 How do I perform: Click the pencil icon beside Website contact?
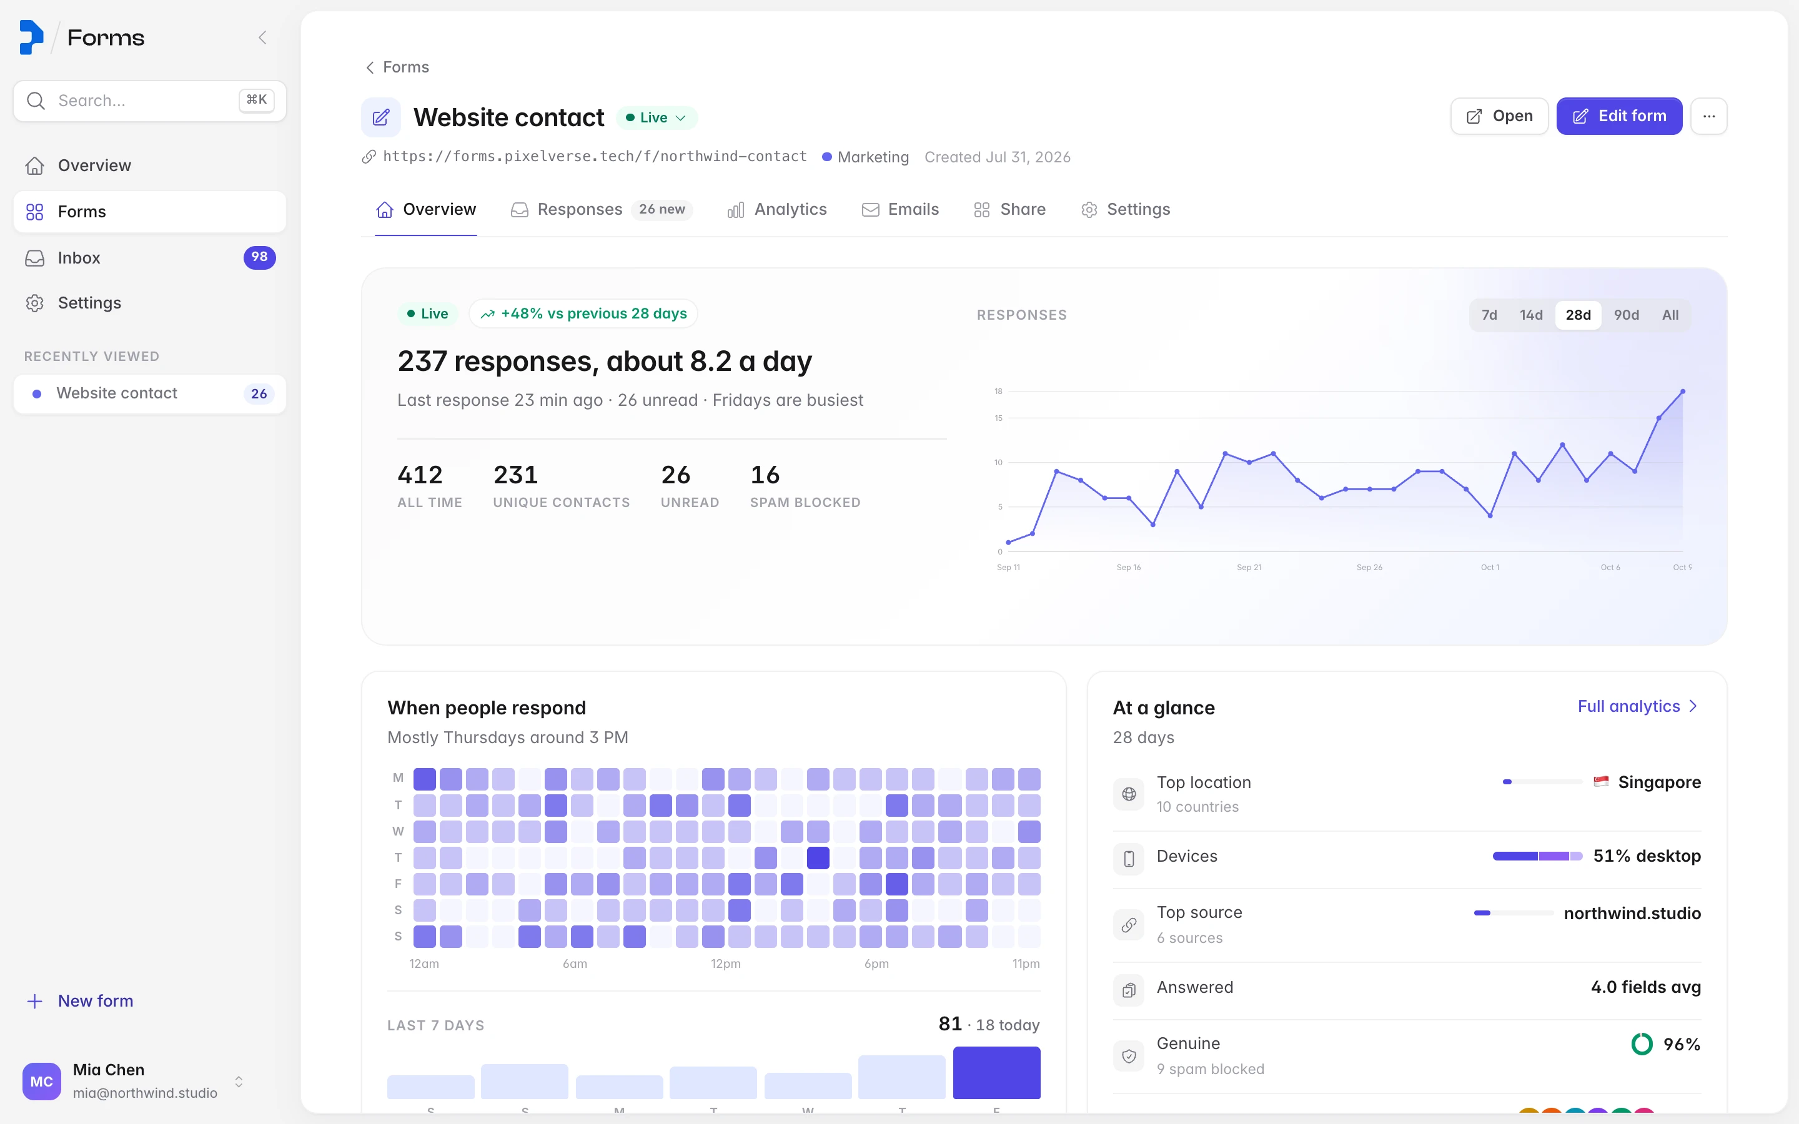[x=380, y=117]
